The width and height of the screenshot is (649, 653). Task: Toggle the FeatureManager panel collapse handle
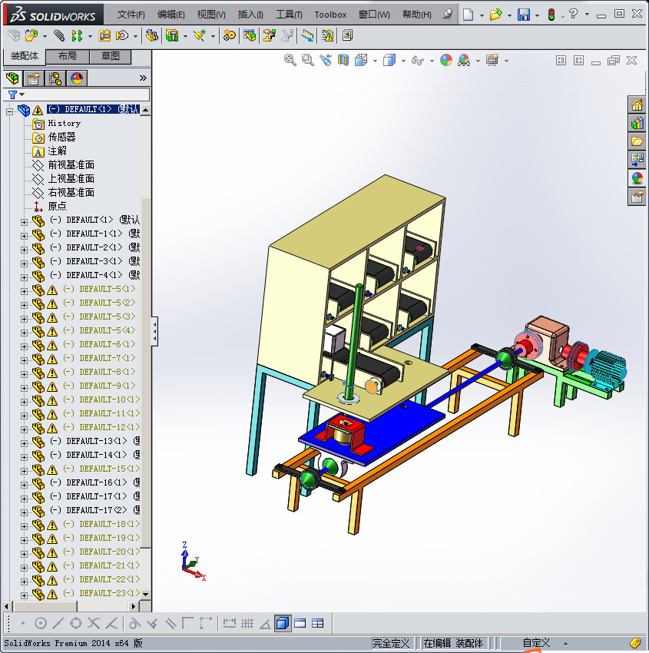[x=154, y=332]
